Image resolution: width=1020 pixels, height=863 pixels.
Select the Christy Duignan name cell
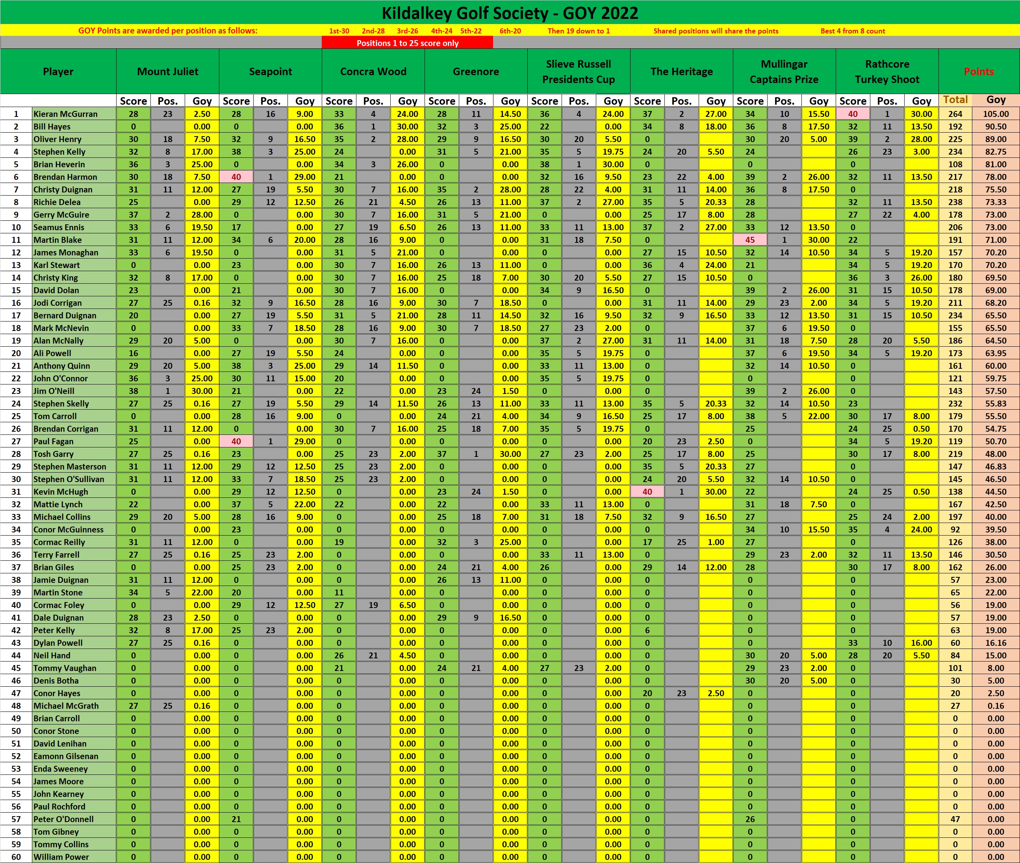pos(74,190)
